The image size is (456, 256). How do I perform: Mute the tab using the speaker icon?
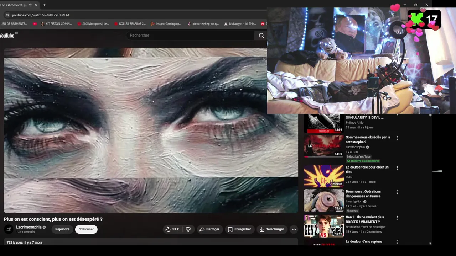pos(30,5)
